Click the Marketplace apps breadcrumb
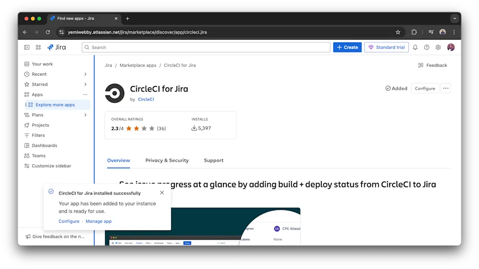Screen dimensions: 479x269 tap(138, 65)
